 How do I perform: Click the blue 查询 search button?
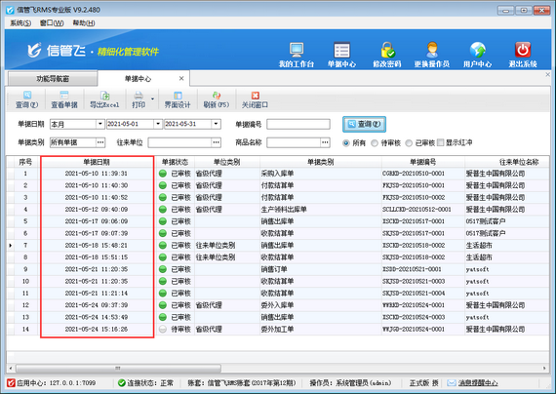pos(364,124)
